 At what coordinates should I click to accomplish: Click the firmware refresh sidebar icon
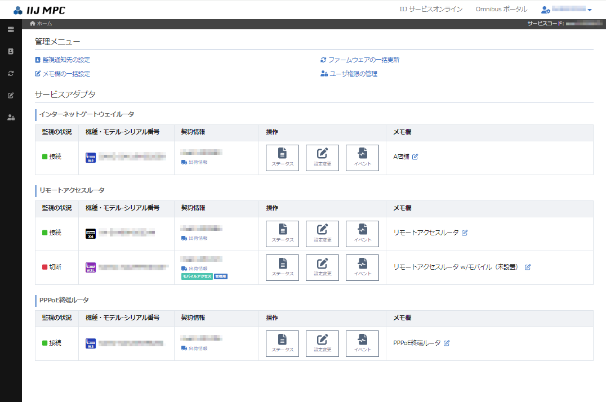click(11, 73)
